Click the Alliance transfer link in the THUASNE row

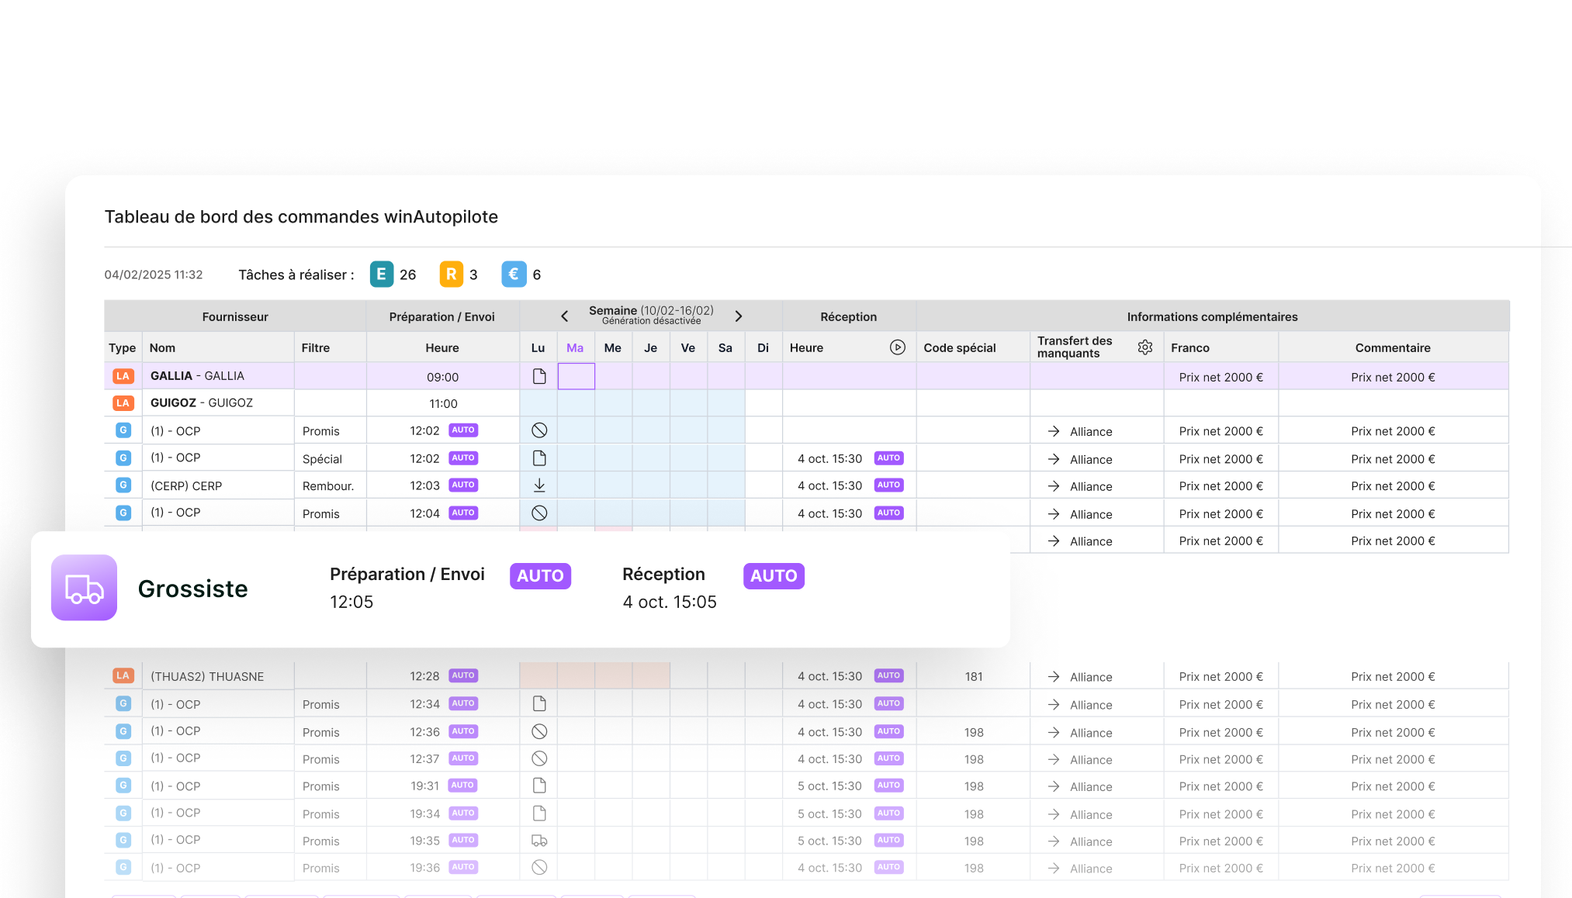(x=1090, y=677)
